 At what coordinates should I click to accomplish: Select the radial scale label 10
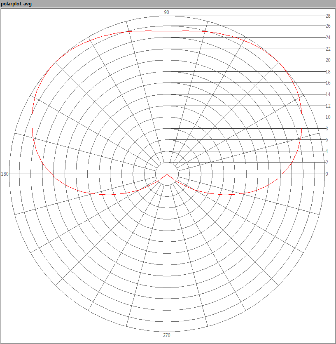[328, 117]
